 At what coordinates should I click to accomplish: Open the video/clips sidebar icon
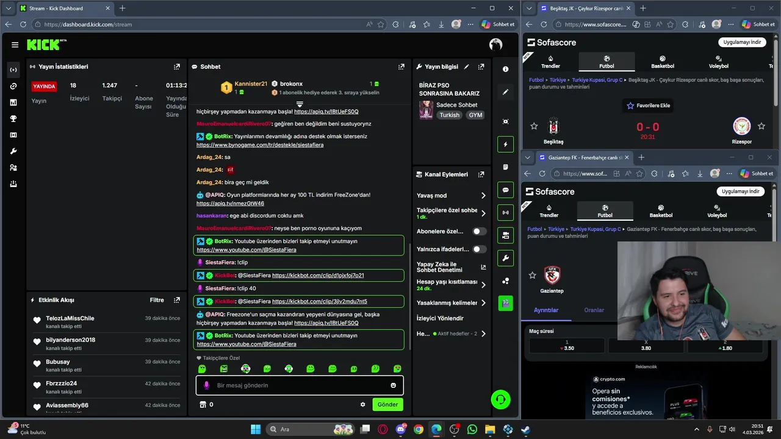point(13,135)
